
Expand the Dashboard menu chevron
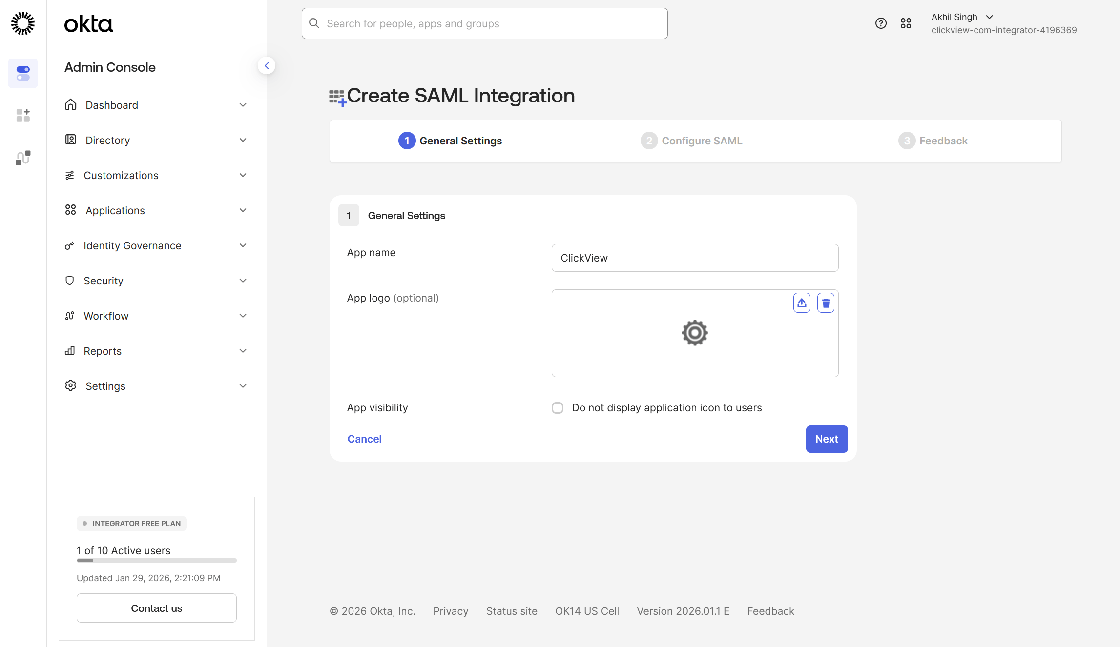(243, 105)
